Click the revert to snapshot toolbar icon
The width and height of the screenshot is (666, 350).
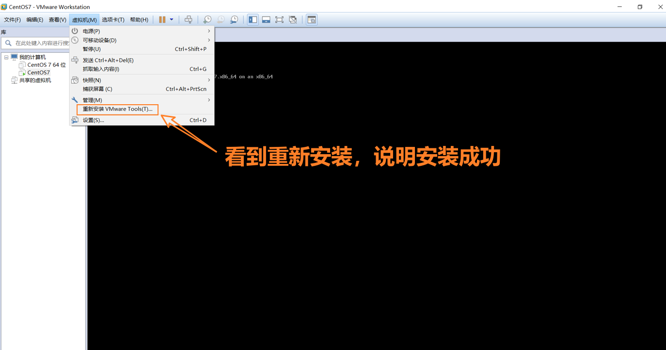(x=221, y=20)
